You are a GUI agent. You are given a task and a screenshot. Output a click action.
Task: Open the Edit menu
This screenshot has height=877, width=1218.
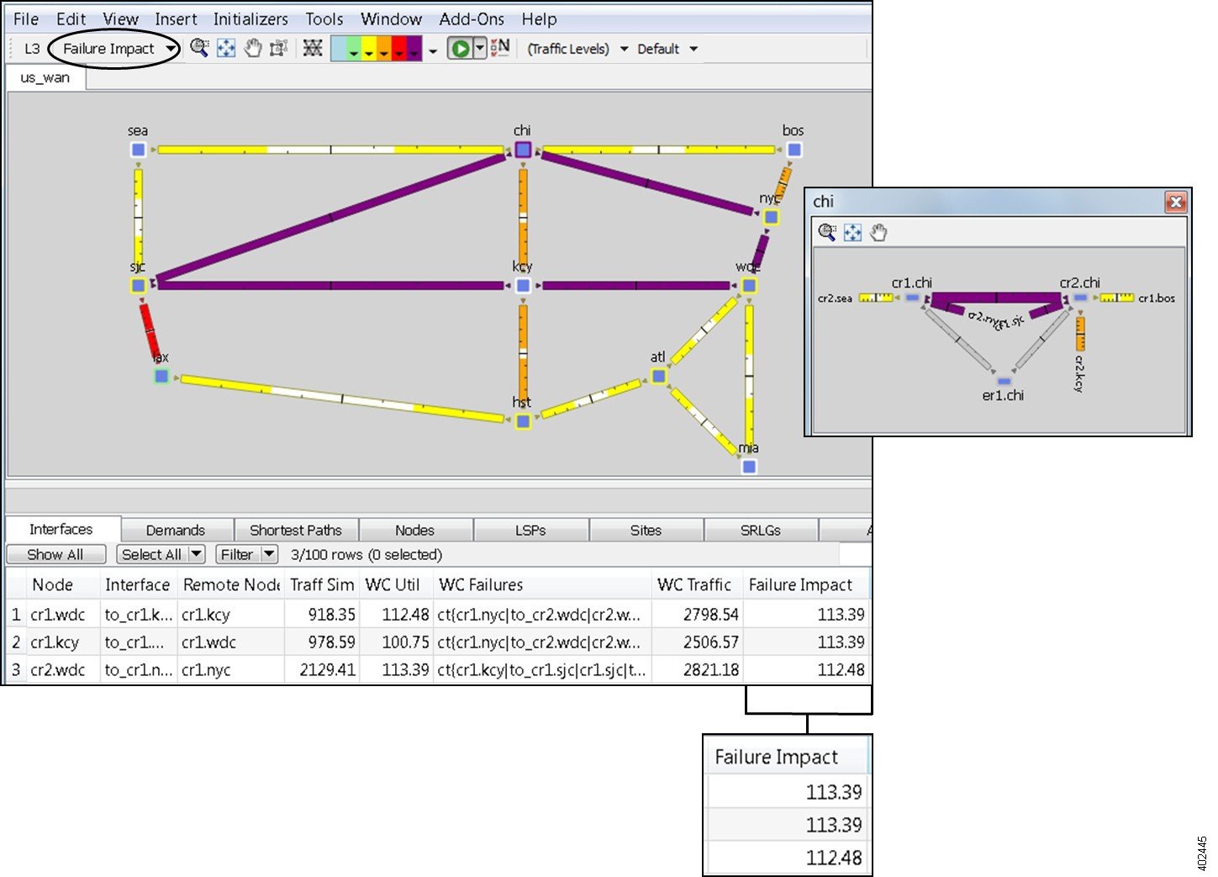tap(71, 18)
